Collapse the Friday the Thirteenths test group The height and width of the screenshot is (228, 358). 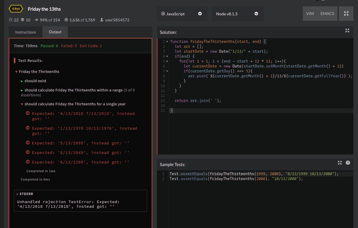tap(16, 72)
